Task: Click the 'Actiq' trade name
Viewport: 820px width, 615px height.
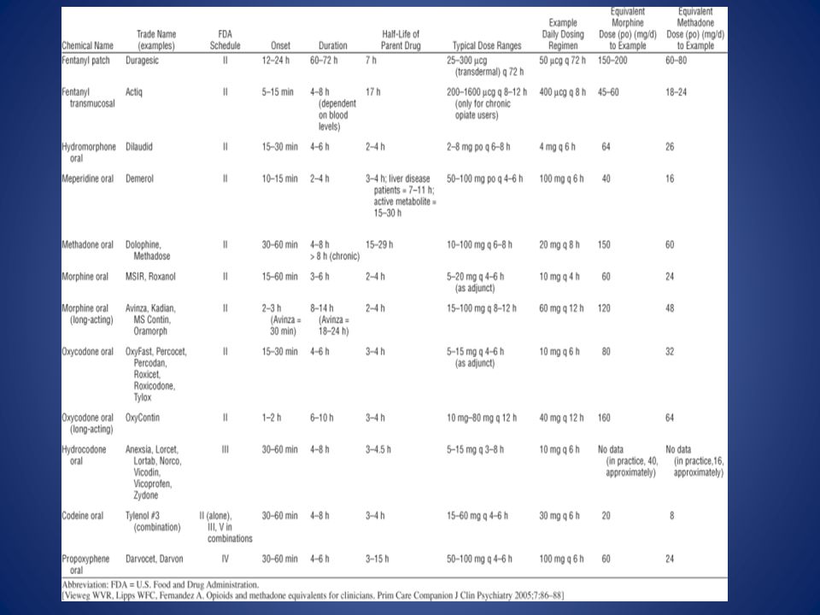Action: [x=133, y=92]
